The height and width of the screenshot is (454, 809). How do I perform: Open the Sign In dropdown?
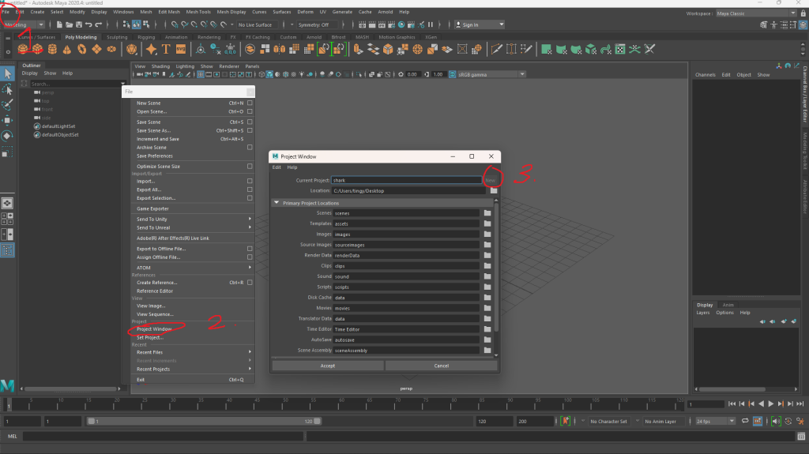479,24
